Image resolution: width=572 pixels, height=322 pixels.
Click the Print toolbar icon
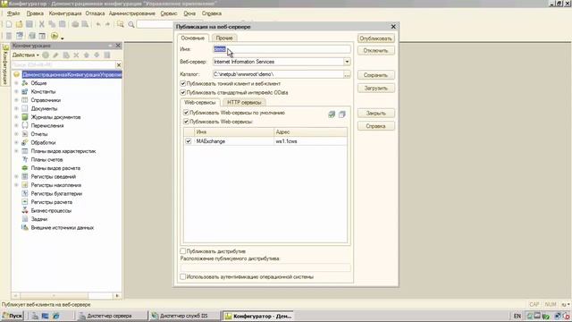point(75,24)
